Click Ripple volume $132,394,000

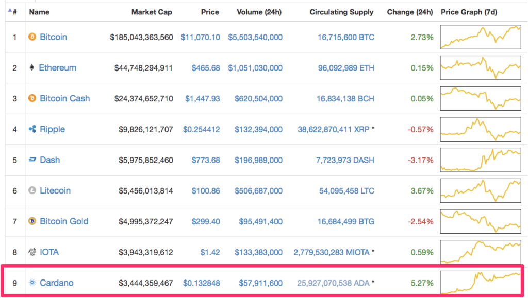pyautogui.click(x=259, y=129)
